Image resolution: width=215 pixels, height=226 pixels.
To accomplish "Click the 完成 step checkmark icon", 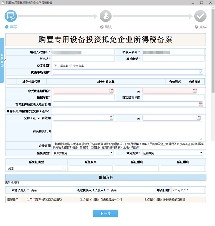I will (x=200, y=16).
